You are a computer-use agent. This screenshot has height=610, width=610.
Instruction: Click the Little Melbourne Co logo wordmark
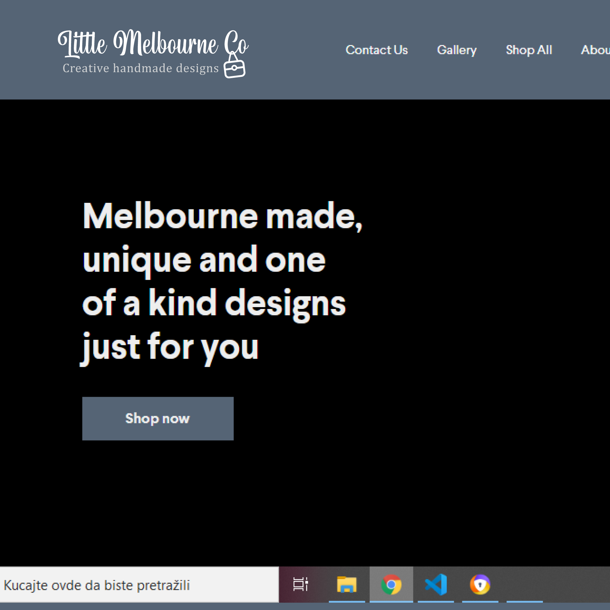(x=153, y=44)
